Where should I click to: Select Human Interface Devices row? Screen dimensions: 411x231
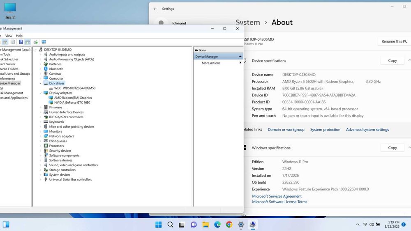pyautogui.click(x=66, y=112)
